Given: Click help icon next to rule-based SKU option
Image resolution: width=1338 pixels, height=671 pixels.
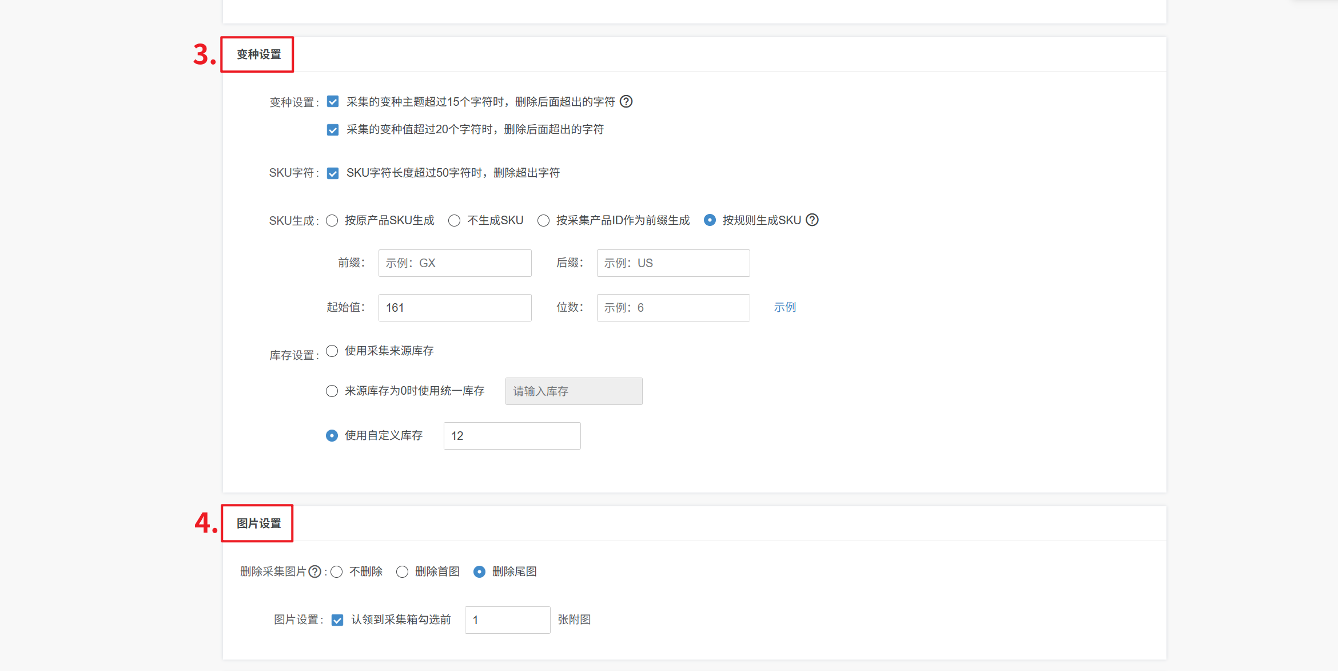Looking at the screenshot, I should coord(812,220).
